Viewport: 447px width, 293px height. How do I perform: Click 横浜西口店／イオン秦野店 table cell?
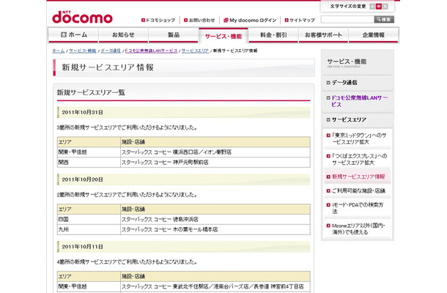[x=215, y=152]
